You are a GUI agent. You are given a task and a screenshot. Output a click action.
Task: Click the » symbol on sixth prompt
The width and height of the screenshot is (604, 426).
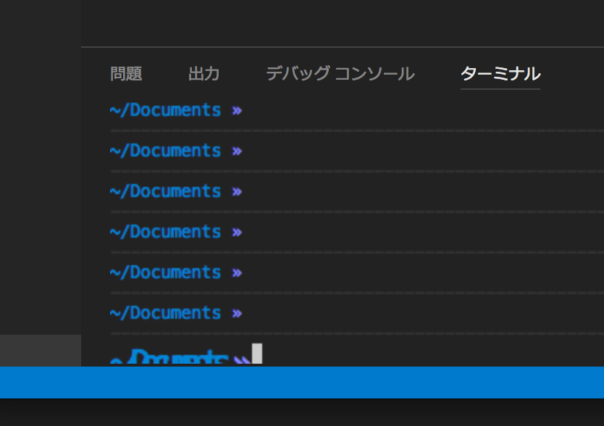click(x=237, y=314)
